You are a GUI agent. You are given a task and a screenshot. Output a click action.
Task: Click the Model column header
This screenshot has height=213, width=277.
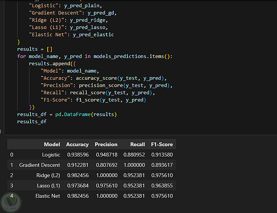tap(52, 144)
